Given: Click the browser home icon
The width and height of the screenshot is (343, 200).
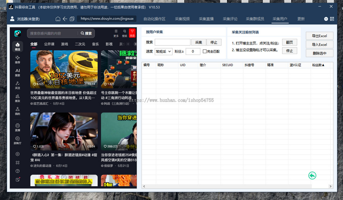Looking at the screenshot, I should [58, 19].
